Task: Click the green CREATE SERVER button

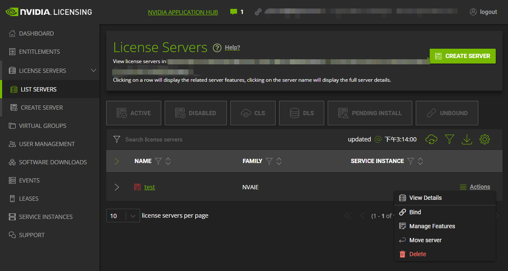Action: point(463,56)
